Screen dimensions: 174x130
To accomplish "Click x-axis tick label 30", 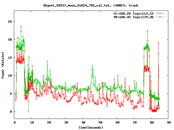I will tap(66, 122).
